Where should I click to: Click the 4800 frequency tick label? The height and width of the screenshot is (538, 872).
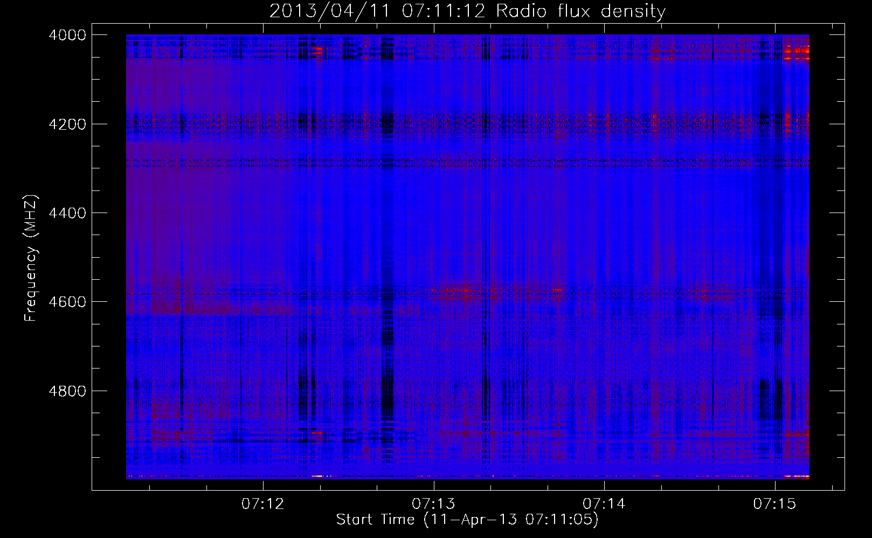[x=67, y=391]
